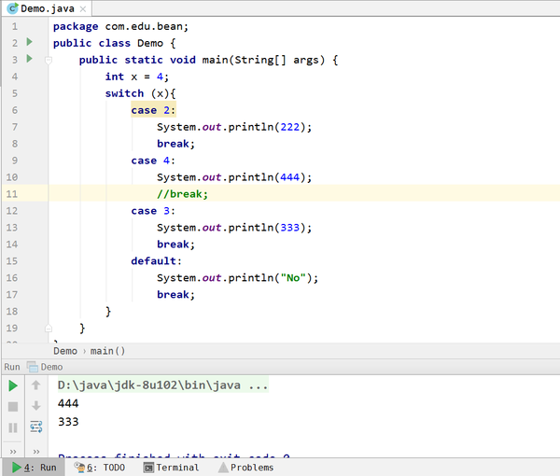Click the 'break;' on line 8
Screen dimensions: 560x476
pos(175,144)
